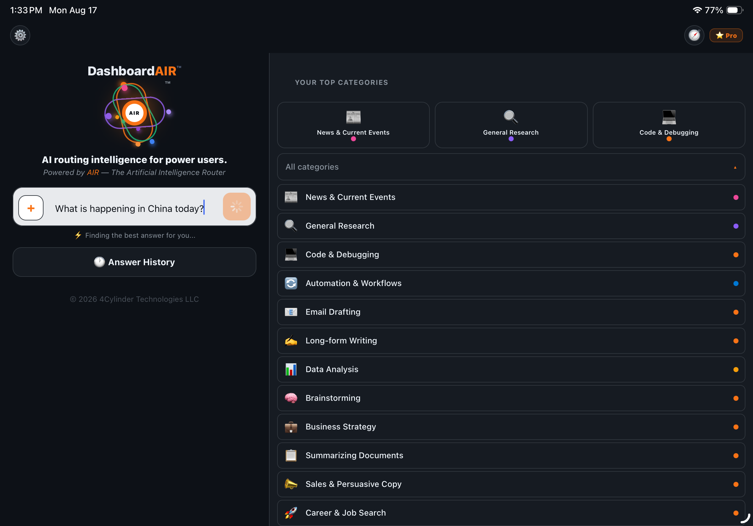Viewport: 753px width, 526px height.
Task: Click magnifier icon on top General Research card
Action: coord(511,117)
